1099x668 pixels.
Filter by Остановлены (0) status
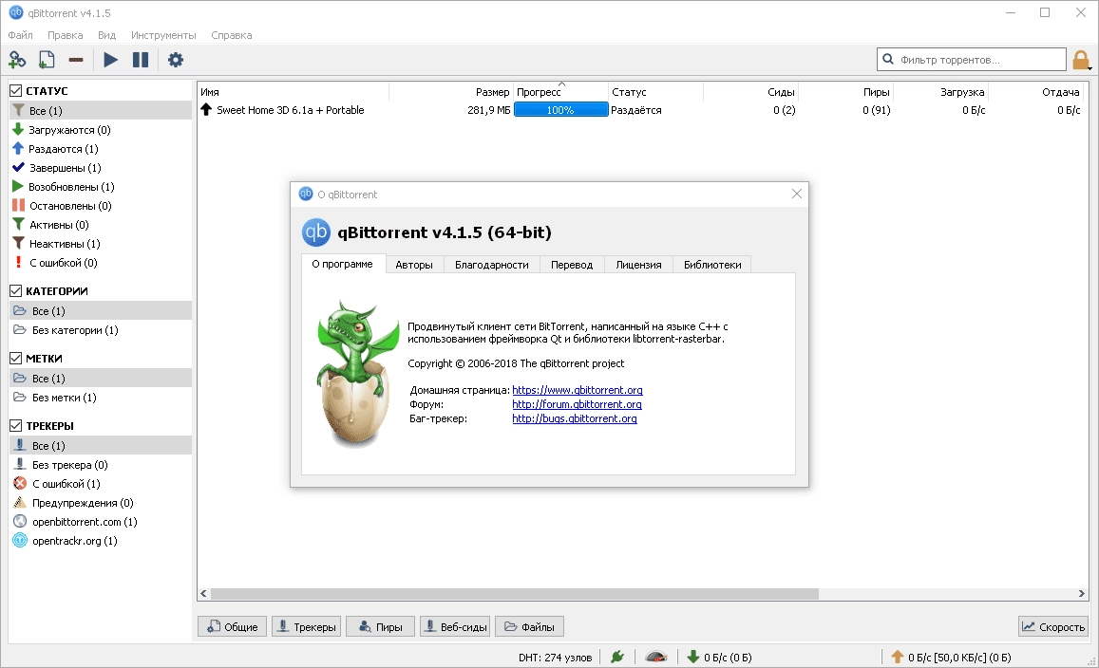(70, 205)
